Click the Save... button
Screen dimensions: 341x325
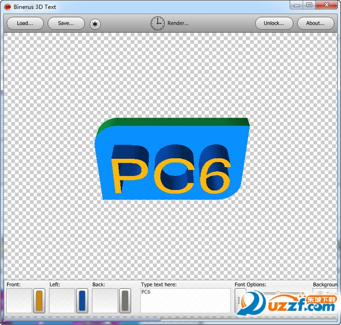[x=66, y=23]
